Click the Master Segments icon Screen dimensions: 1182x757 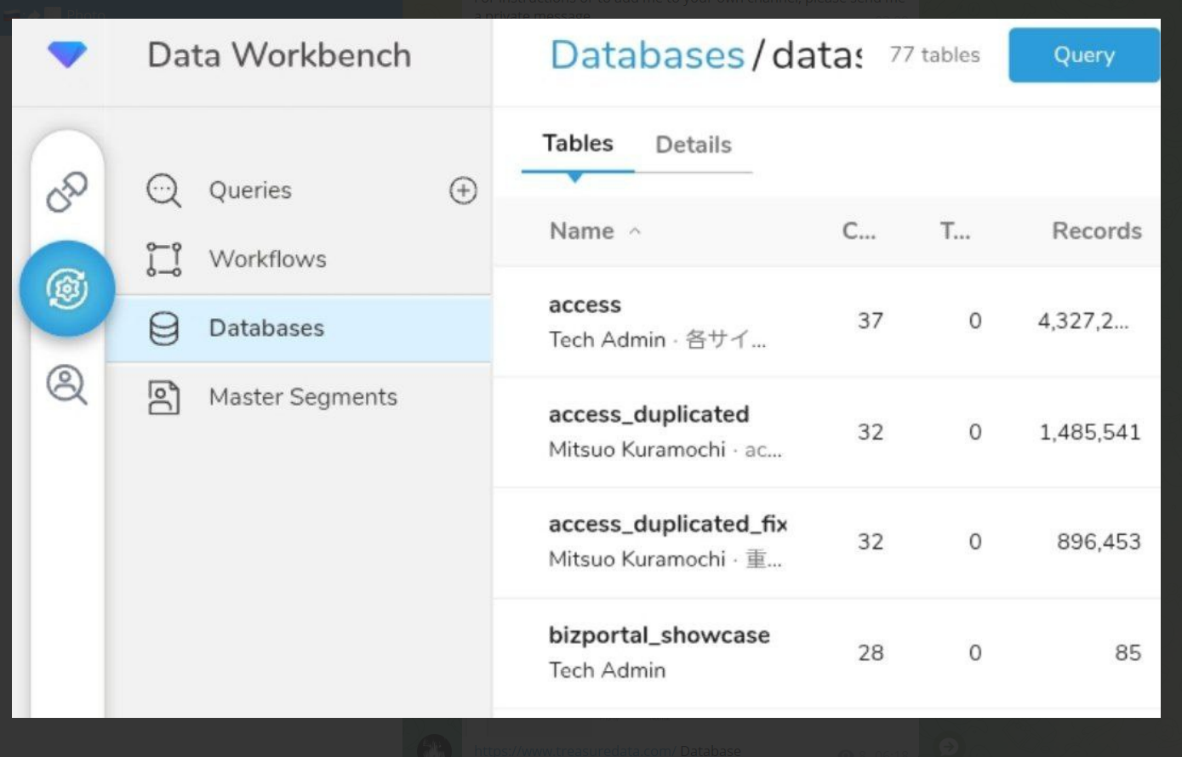(163, 397)
